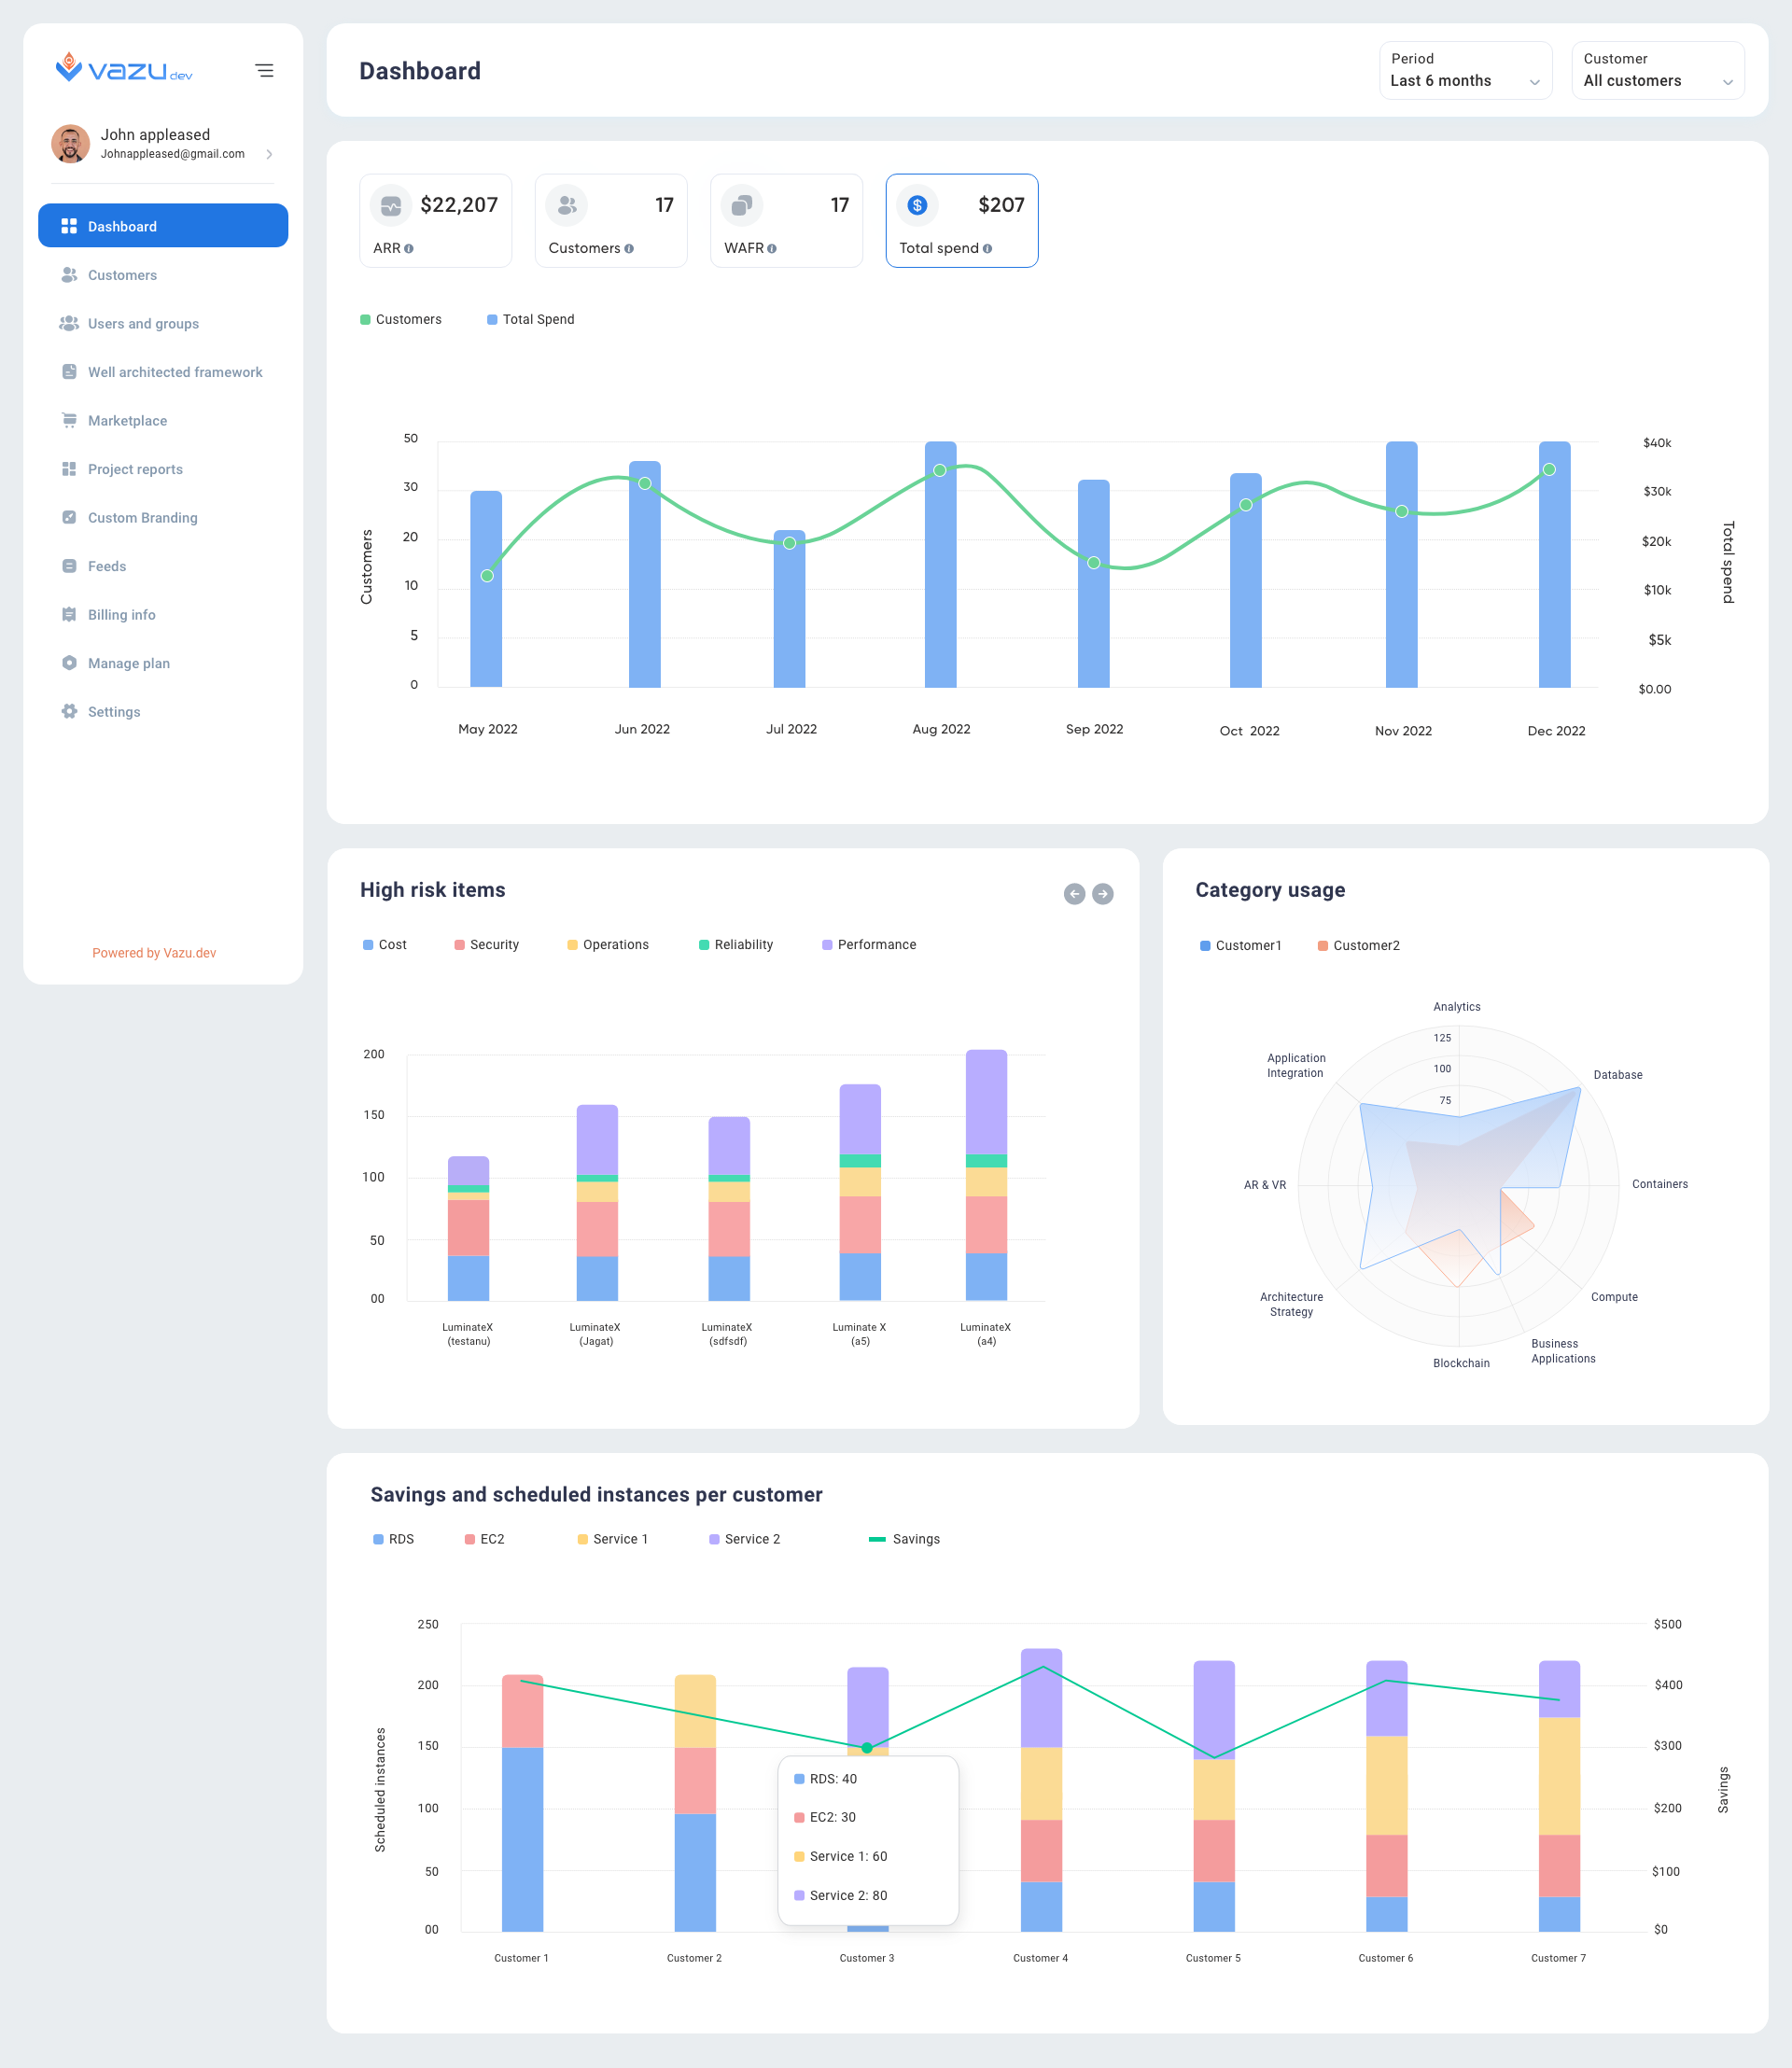1792x2068 pixels.
Task: Click the ARR info icon
Action: (x=409, y=249)
